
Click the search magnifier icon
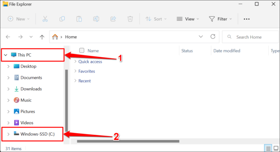pyautogui.click(x=229, y=37)
